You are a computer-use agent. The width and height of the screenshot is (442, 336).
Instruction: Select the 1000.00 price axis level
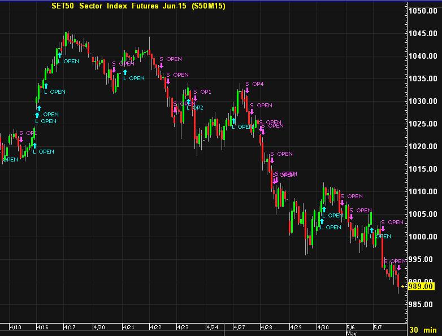pos(424,237)
